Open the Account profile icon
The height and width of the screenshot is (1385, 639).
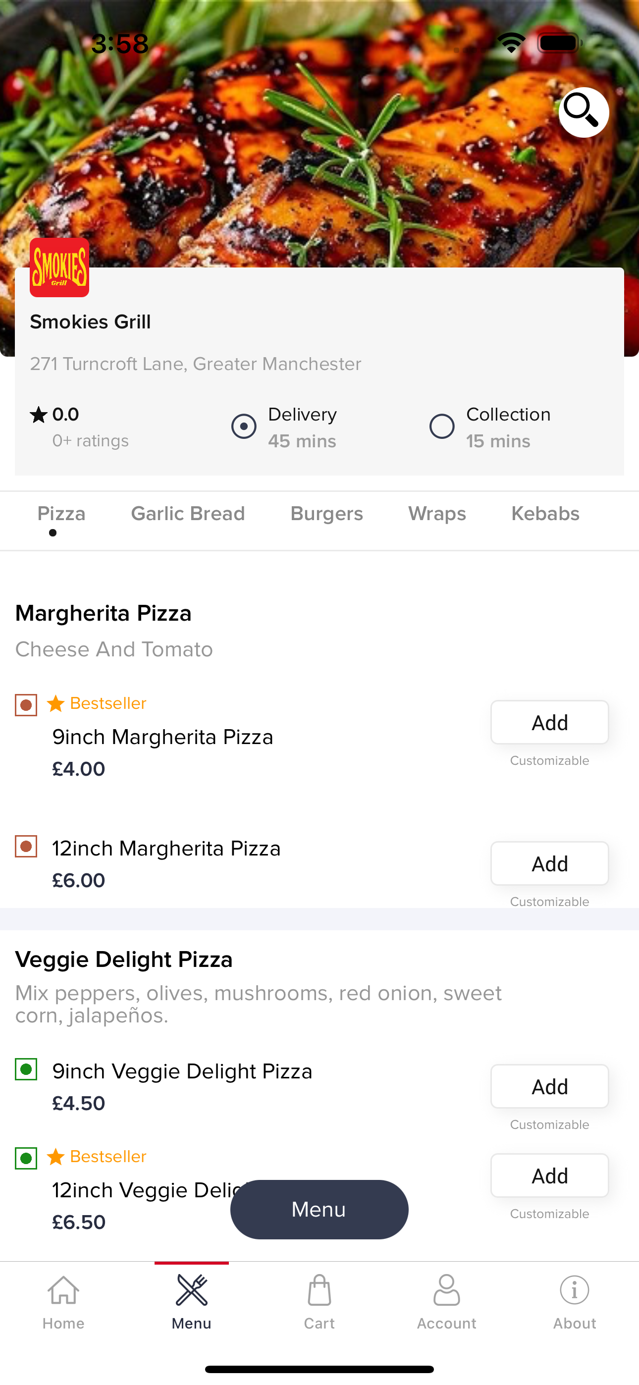coord(446,1290)
